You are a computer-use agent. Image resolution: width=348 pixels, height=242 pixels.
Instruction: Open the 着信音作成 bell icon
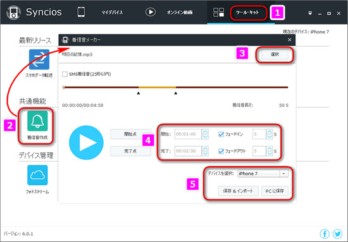(37, 121)
